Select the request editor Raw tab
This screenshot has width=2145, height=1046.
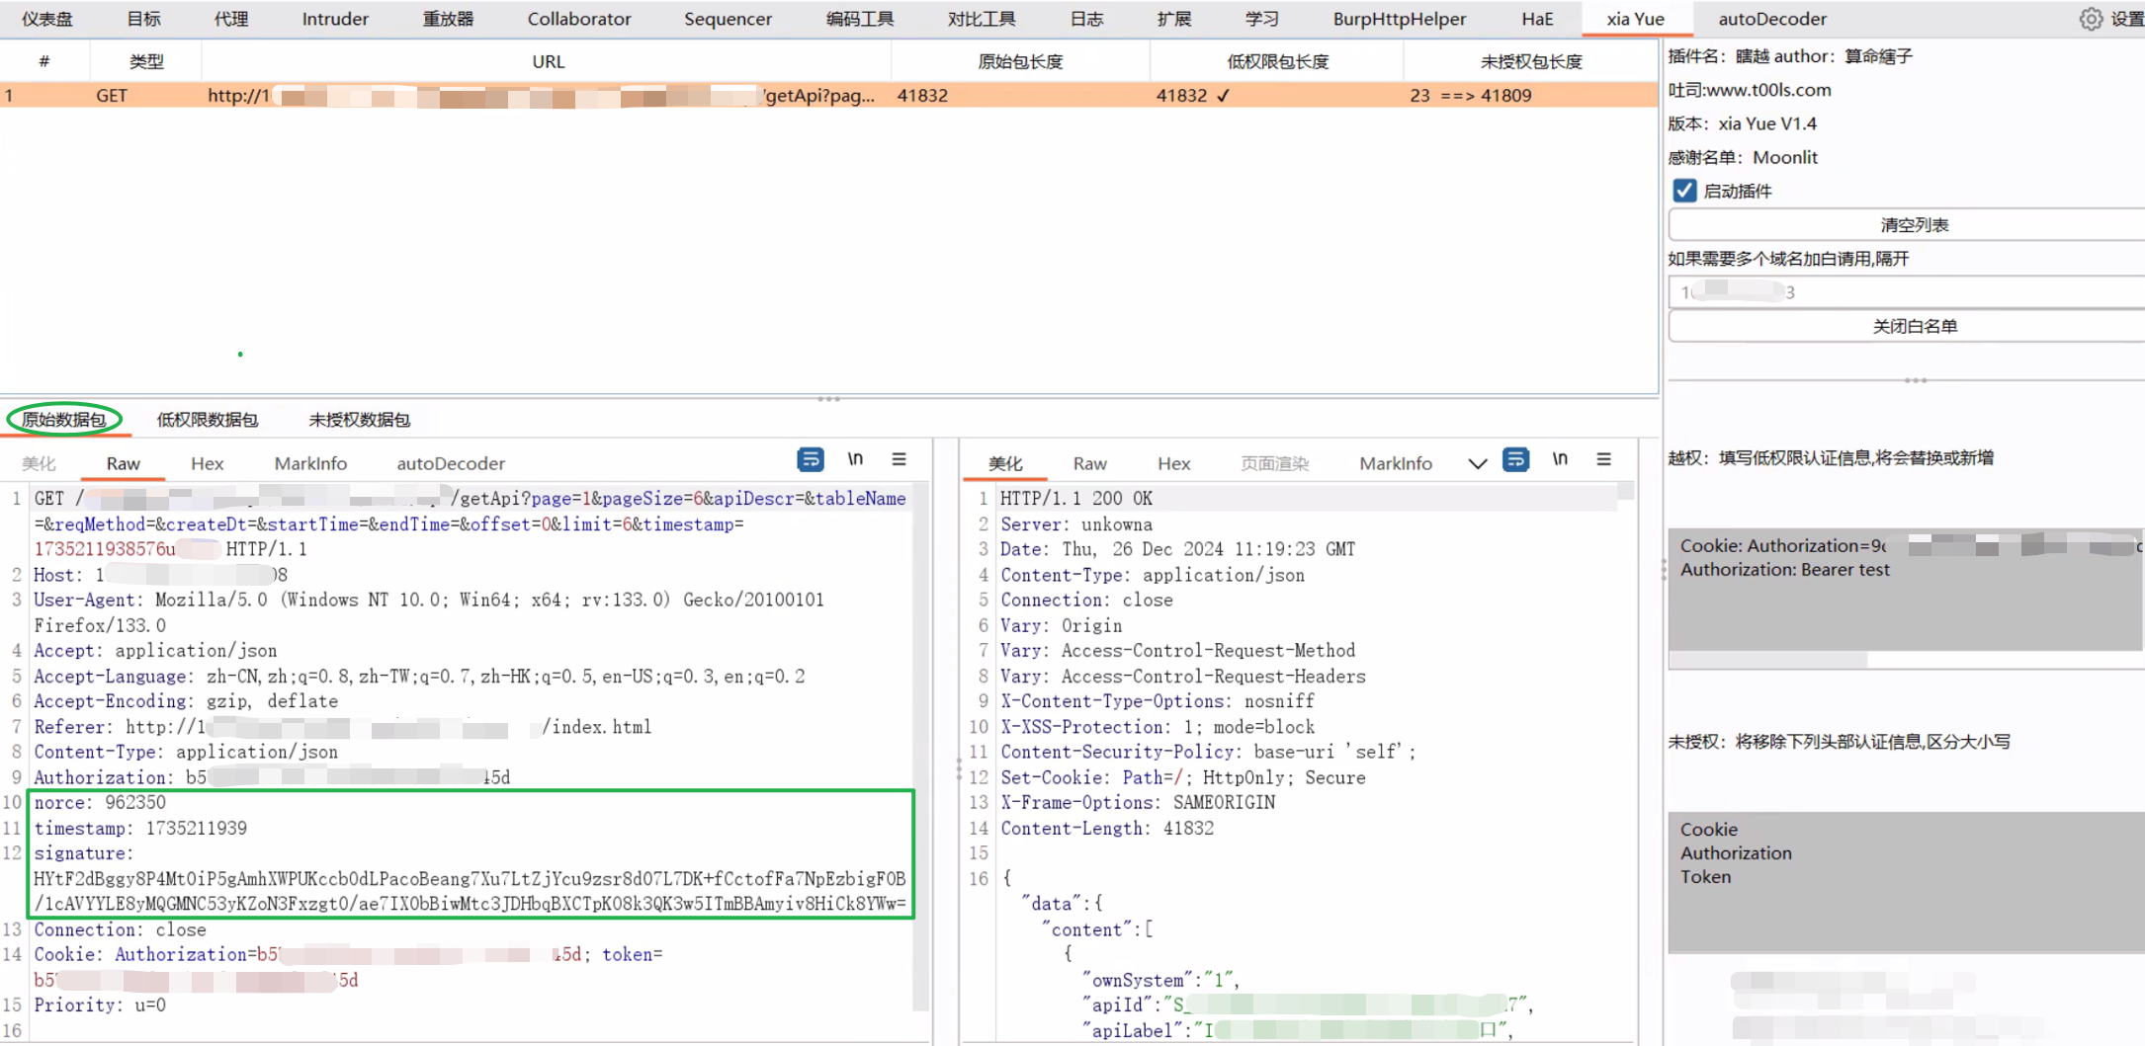124,463
